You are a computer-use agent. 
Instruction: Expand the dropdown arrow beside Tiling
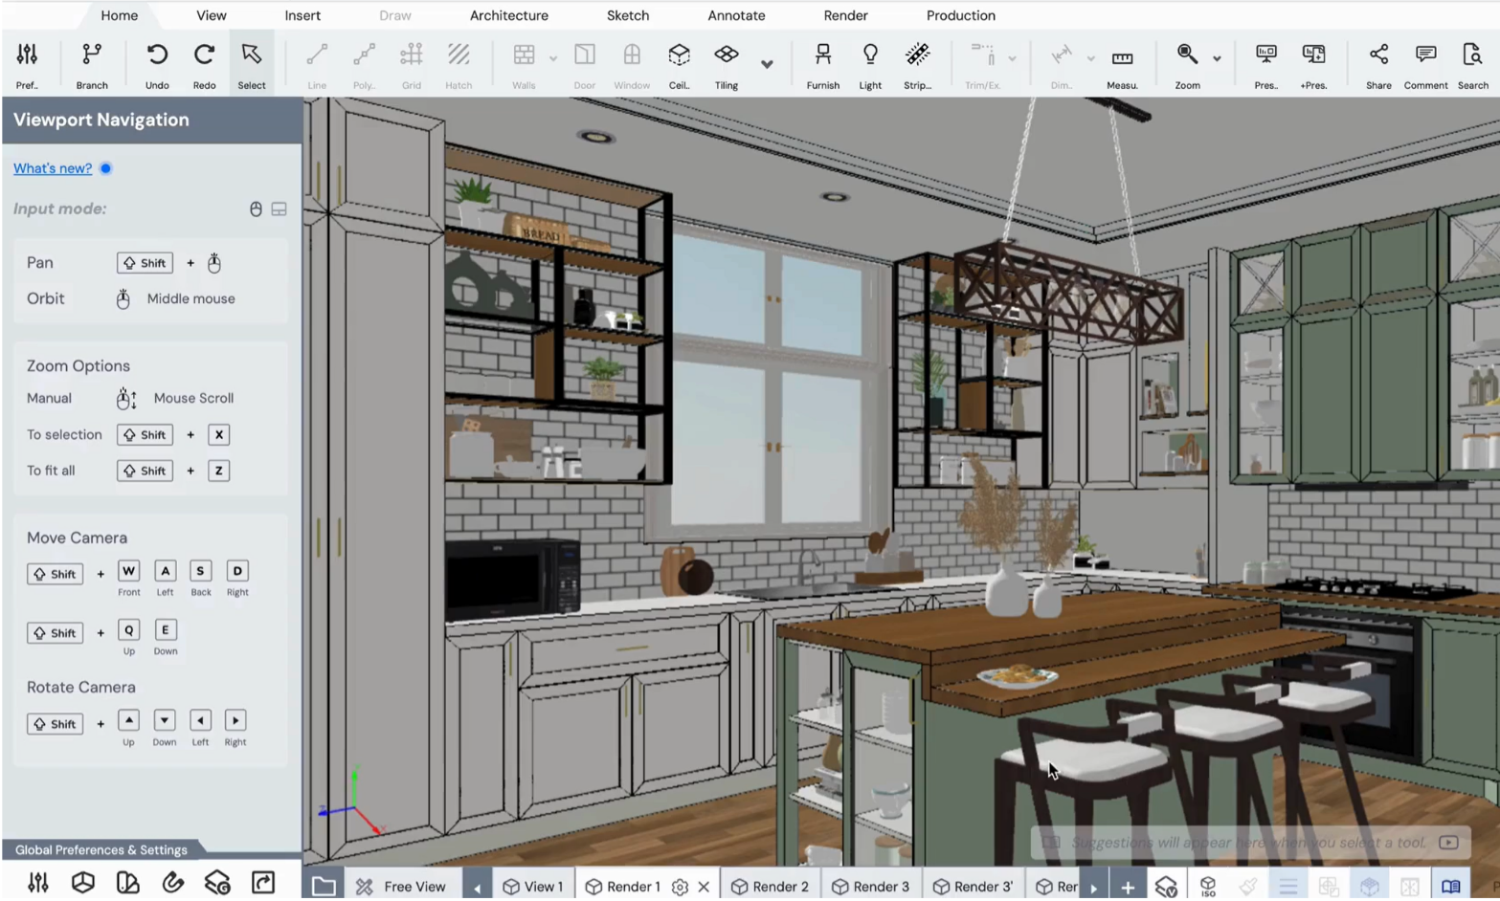pos(767,64)
